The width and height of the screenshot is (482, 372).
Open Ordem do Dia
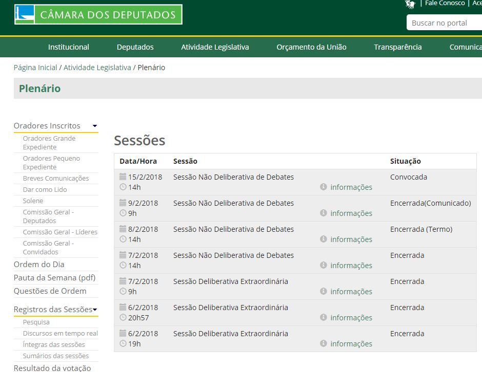(39, 265)
